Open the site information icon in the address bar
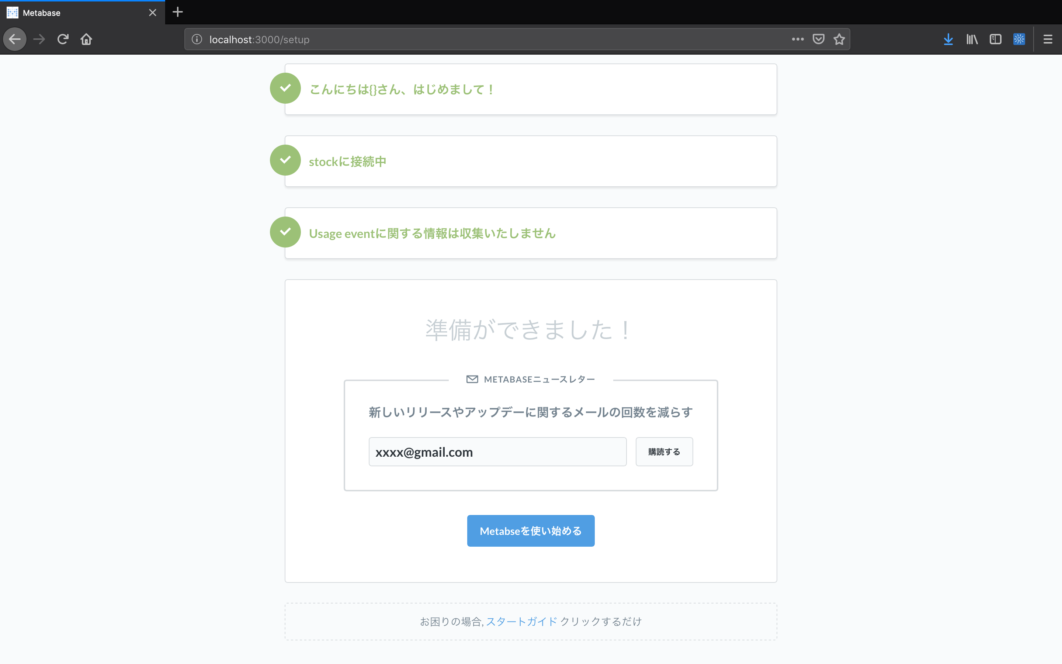 pyautogui.click(x=197, y=39)
